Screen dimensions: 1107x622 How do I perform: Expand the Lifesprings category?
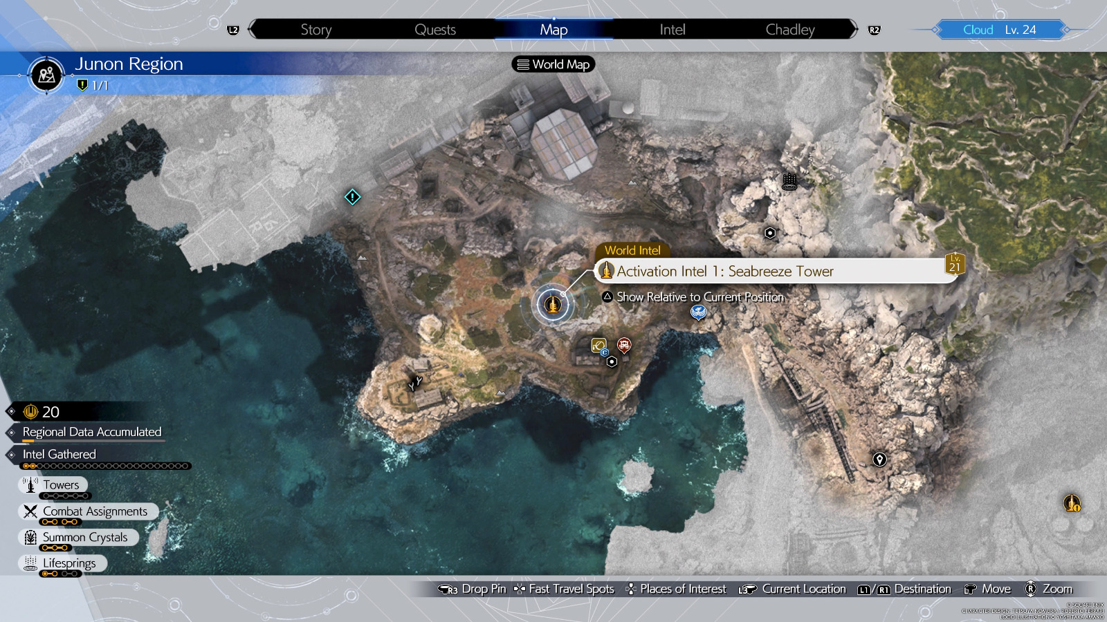62,563
